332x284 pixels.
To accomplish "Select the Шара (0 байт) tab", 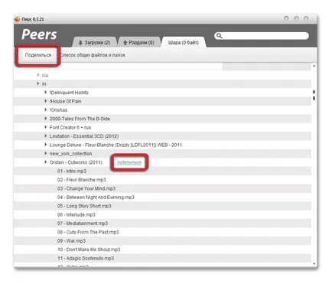I will [x=183, y=42].
